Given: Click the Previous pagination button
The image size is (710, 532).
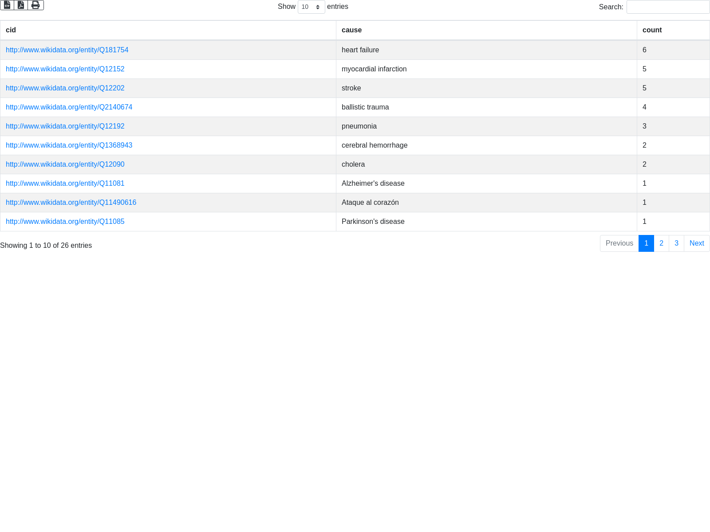Looking at the screenshot, I should pos(619,243).
